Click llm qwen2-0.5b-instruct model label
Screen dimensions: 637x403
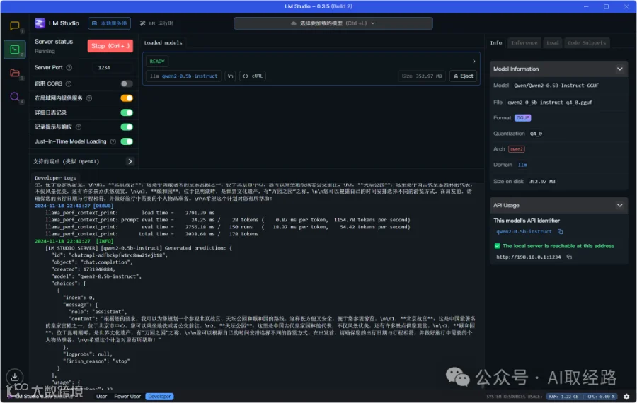183,76
